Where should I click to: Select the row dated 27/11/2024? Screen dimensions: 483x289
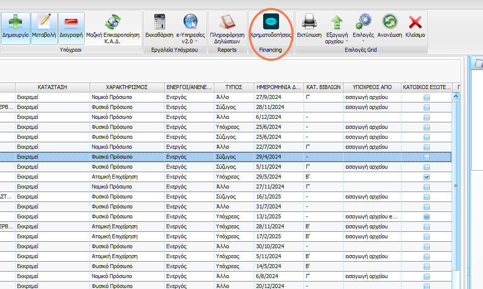tap(226, 187)
